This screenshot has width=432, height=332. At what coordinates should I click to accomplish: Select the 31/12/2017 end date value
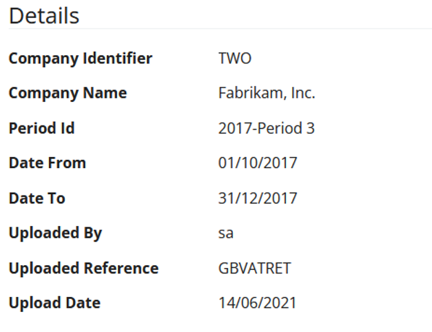click(x=258, y=198)
